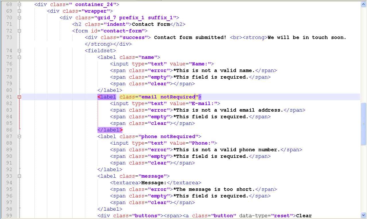
Task: Click the highlighted closing </label> tag on line 86
Action: click(110, 130)
